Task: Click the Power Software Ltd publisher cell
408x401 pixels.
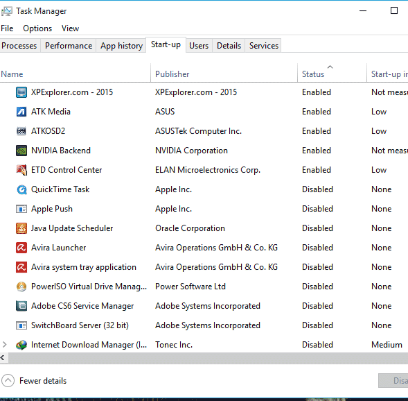Action: tap(190, 287)
